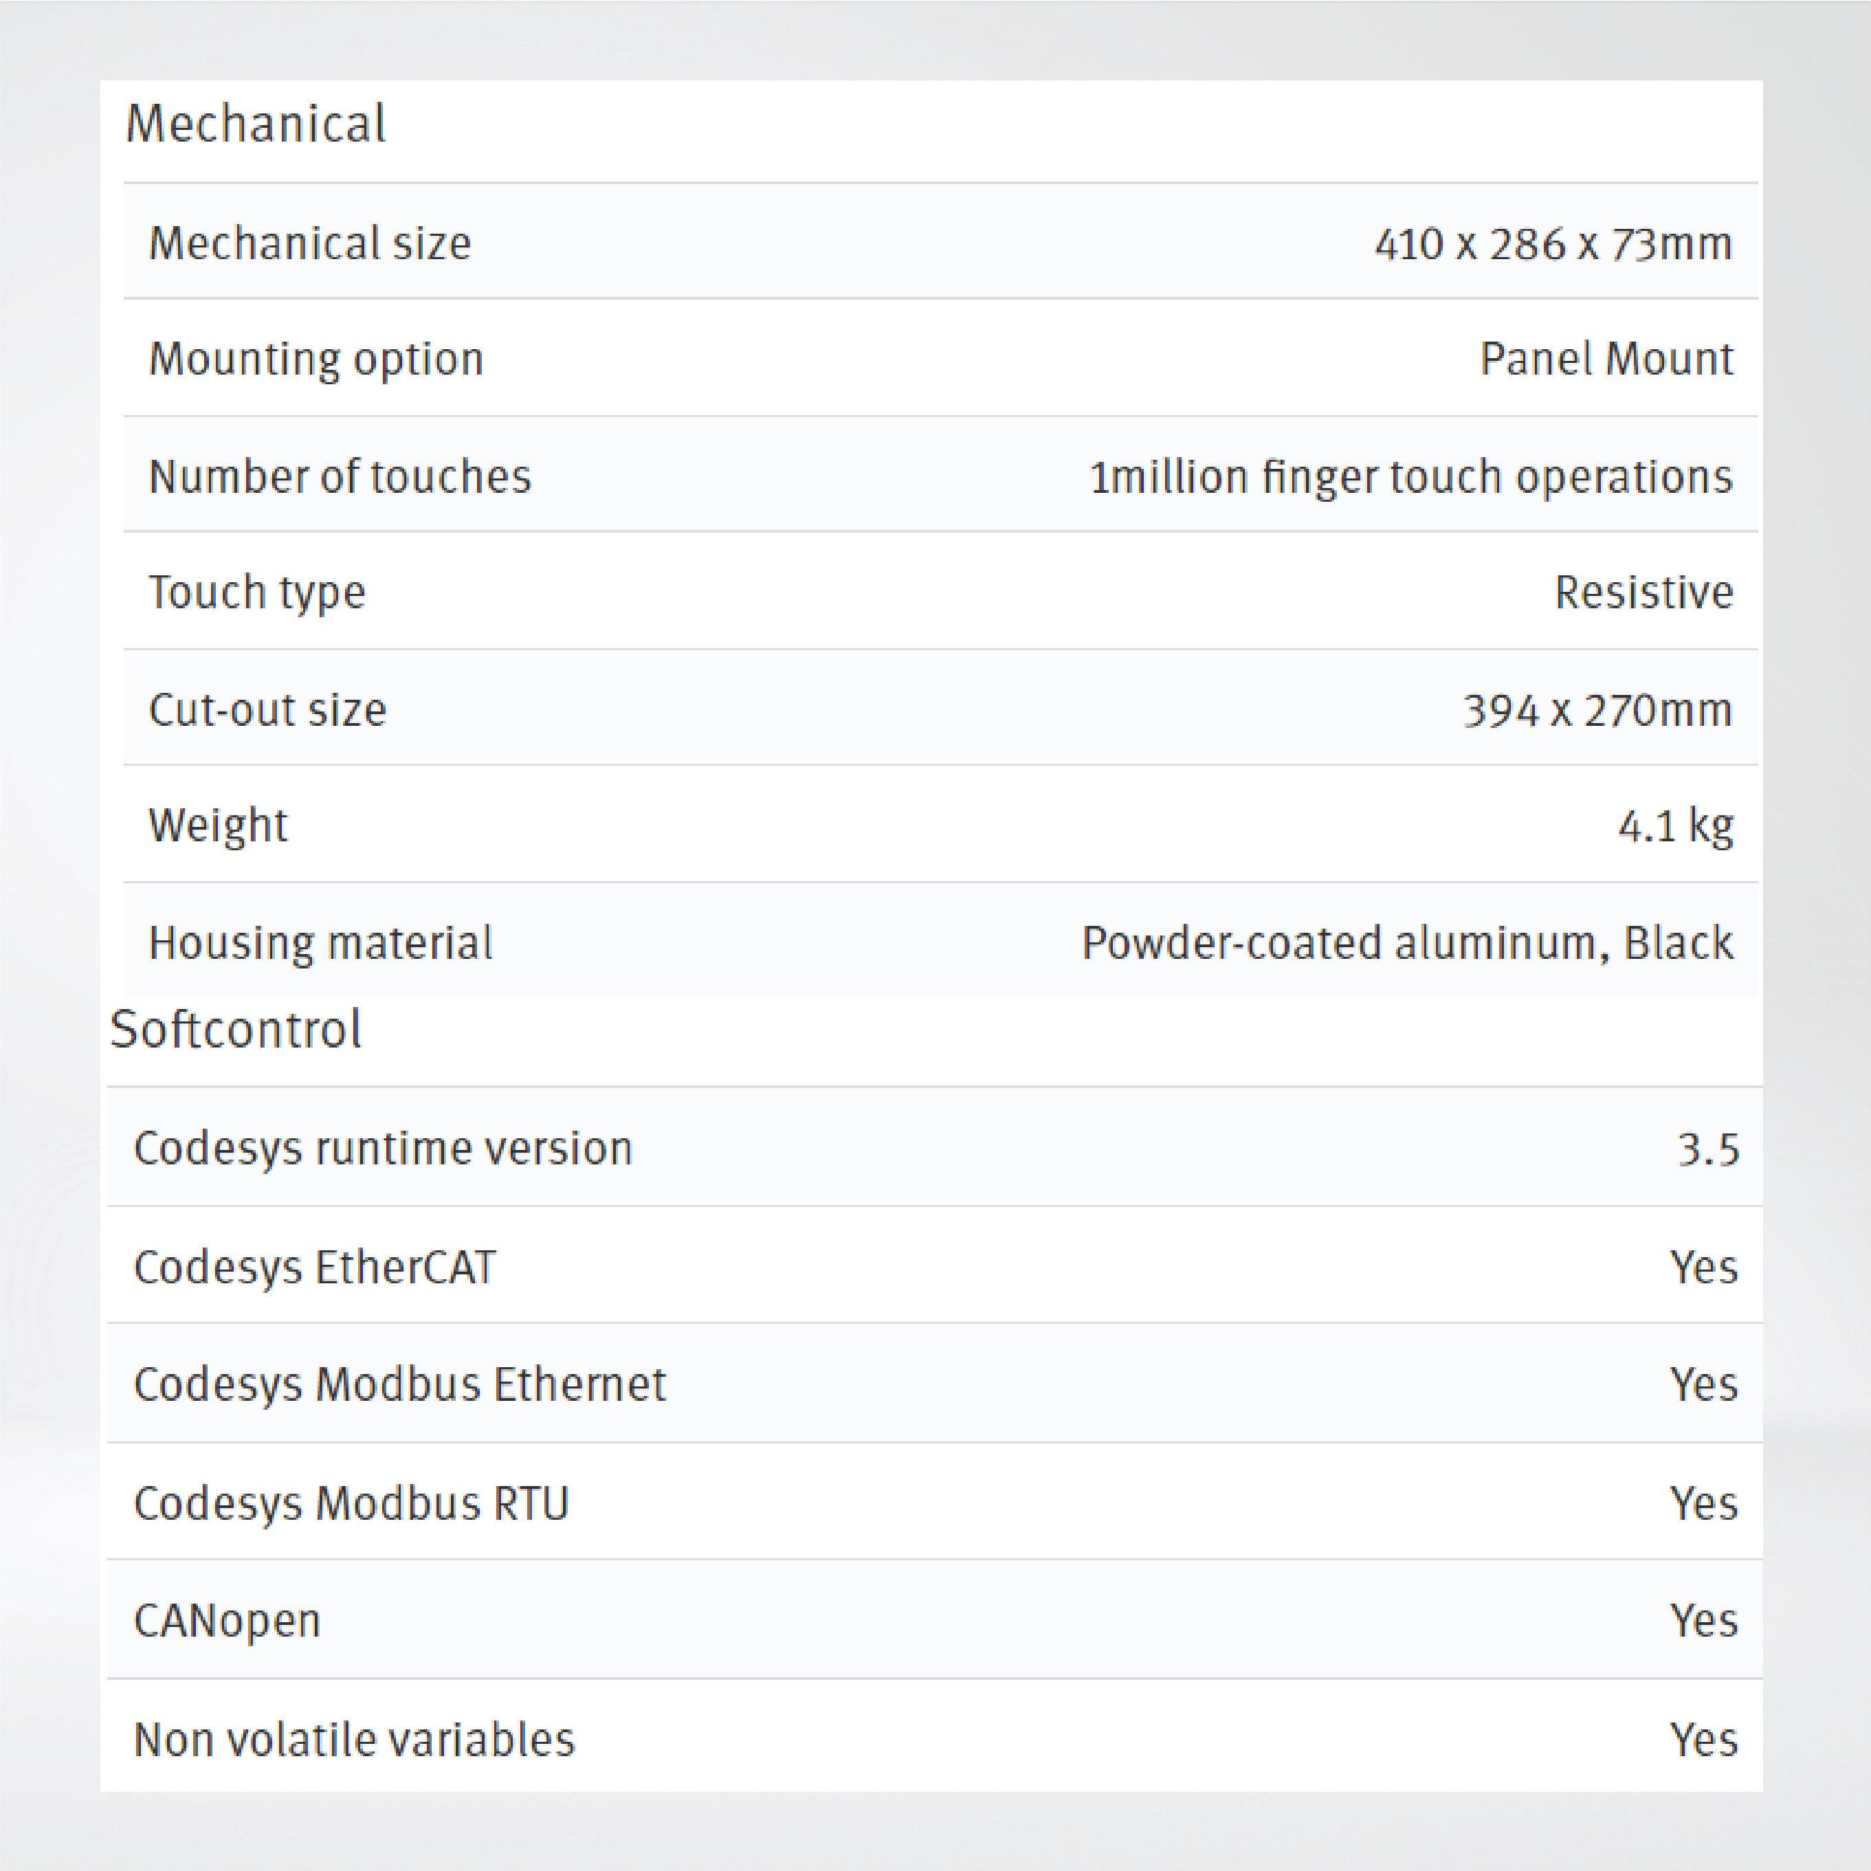Click the Mechanical section heading
Viewport: 1871px width, 1871px height.
click(256, 125)
